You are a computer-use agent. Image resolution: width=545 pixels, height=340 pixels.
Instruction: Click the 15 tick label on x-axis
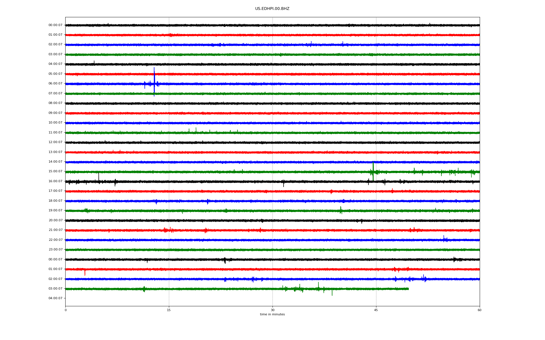169,310
